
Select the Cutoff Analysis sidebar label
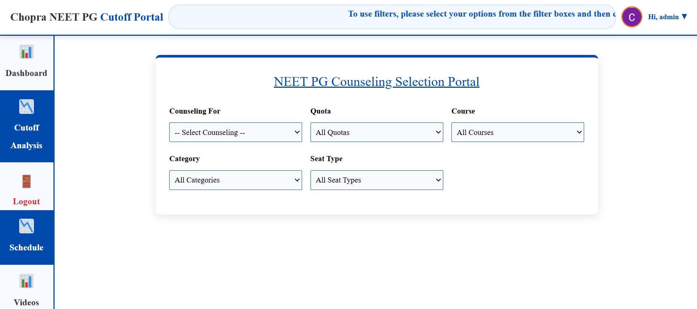(x=27, y=136)
